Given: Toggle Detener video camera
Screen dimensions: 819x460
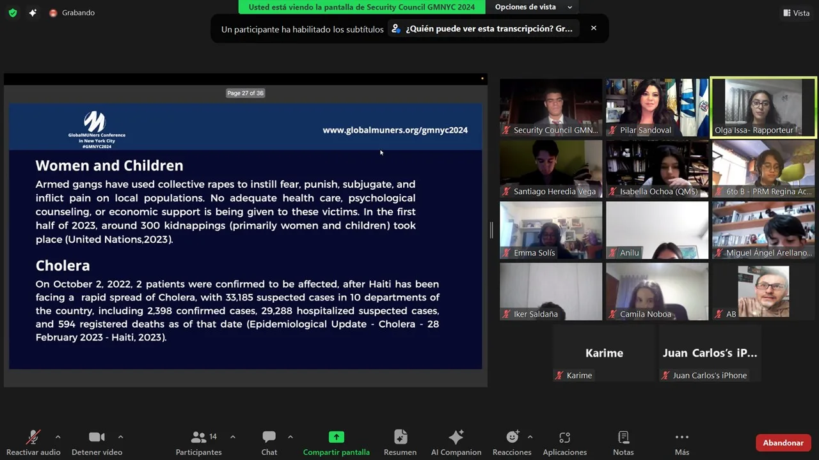Looking at the screenshot, I should point(97,443).
